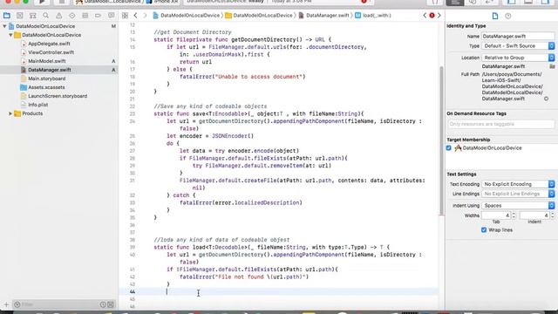Open the file Type dropdown
The height and width of the screenshot is (314, 558).
(x=518, y=46)
